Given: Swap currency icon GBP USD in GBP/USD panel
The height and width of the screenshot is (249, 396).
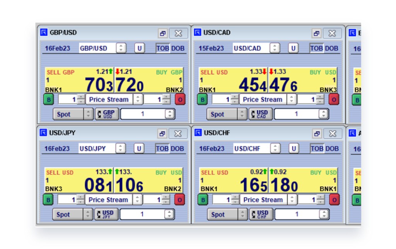Looking at the screenshot, I should [107, 114].
